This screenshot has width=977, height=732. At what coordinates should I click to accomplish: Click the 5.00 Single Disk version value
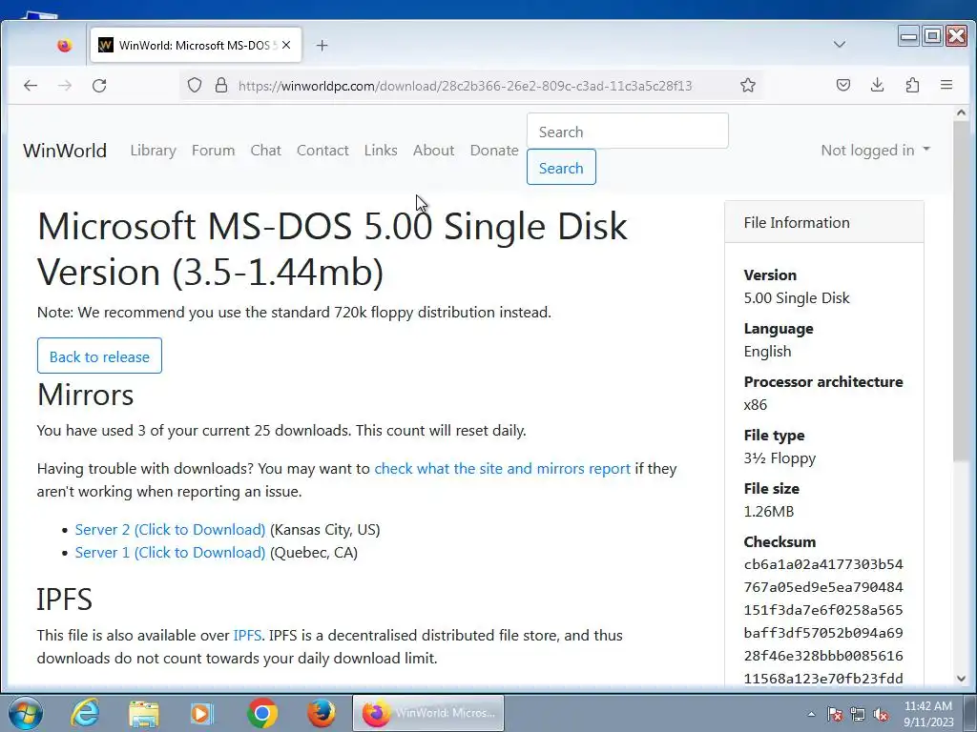(797, 297)
